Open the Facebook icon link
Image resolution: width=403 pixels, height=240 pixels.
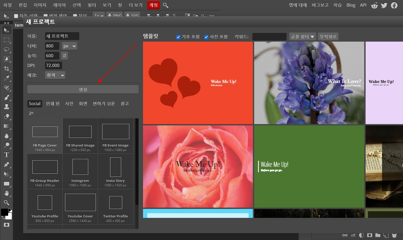[394, 5]
